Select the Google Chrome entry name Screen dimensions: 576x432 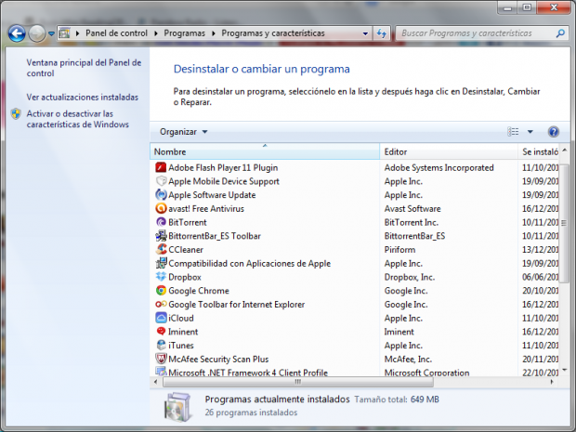click(199, 291)
